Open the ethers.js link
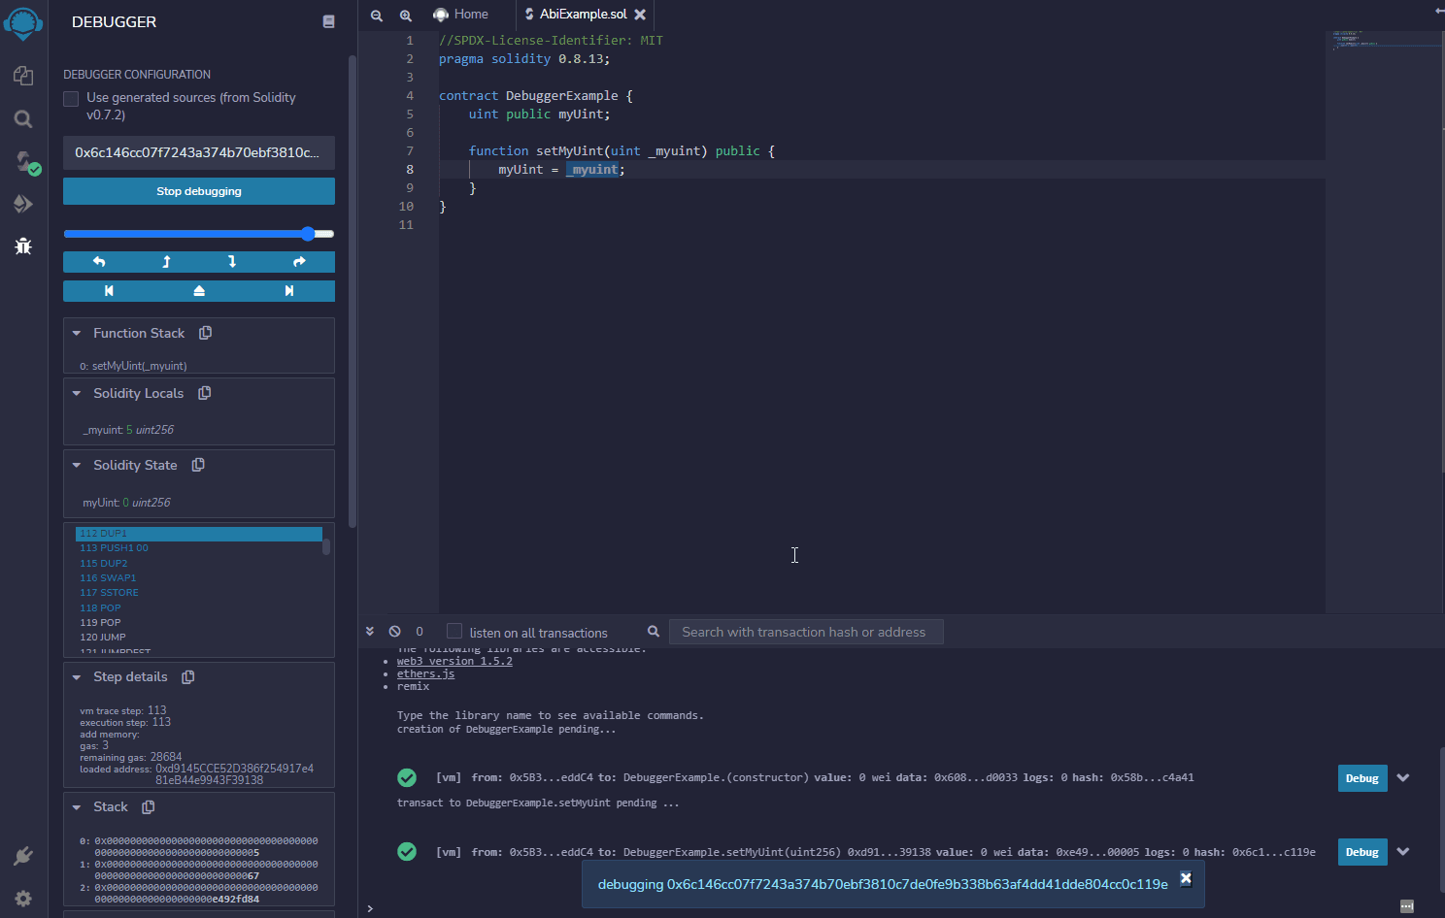Viewport: 1445px width, 918px height. point(425,673)
